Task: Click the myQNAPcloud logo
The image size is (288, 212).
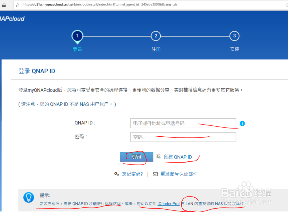Action: (12, 19)
